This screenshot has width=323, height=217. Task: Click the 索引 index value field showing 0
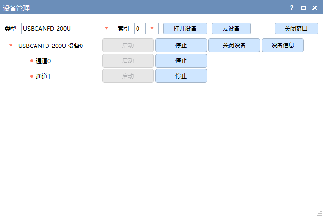pos(140,28)
